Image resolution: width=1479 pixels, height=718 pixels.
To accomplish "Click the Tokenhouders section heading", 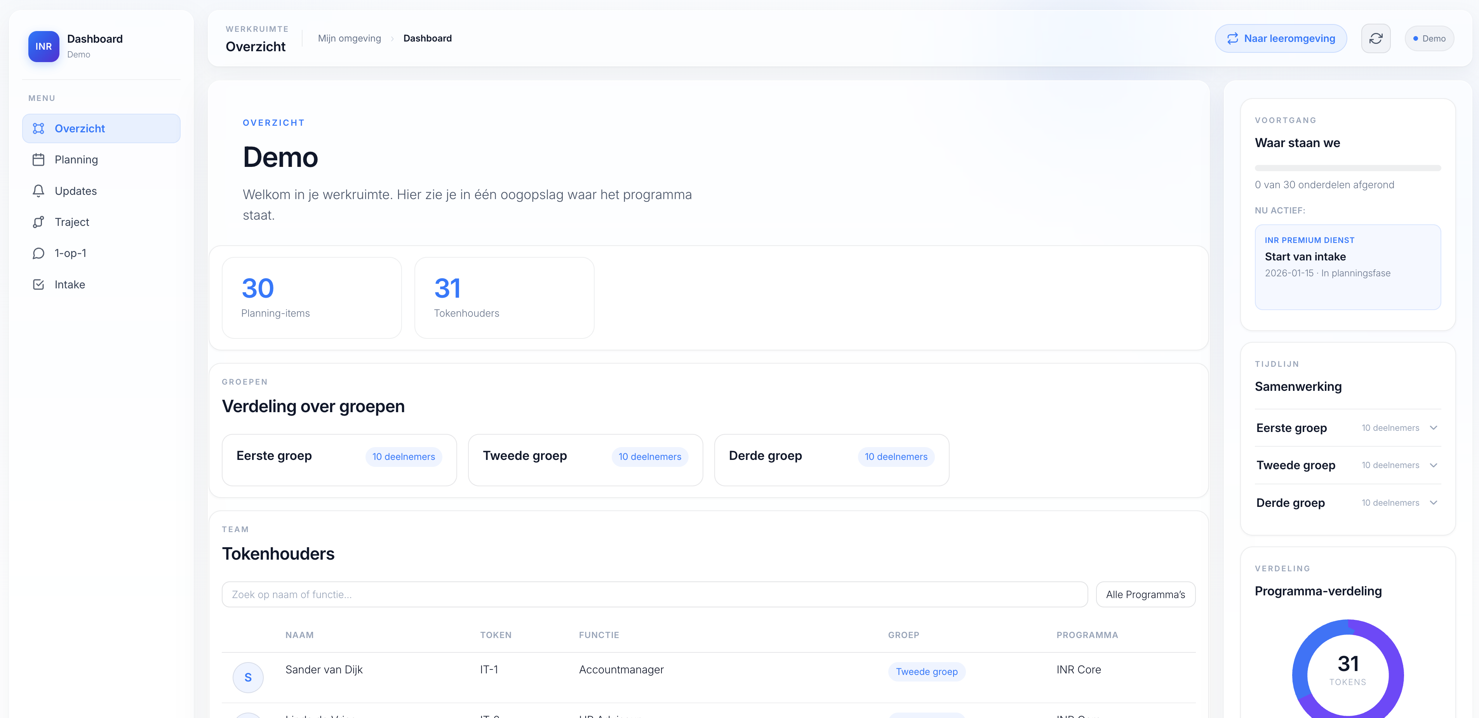I will (278, 553).
